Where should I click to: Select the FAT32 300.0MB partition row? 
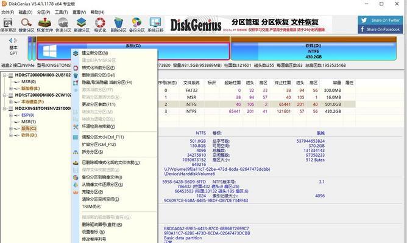pyautogui.click(x=257, y=91)
